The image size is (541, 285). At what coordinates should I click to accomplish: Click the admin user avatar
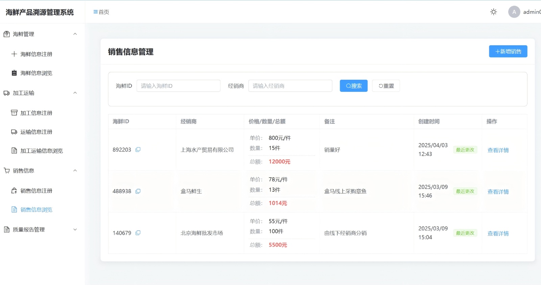coord(514,12)
